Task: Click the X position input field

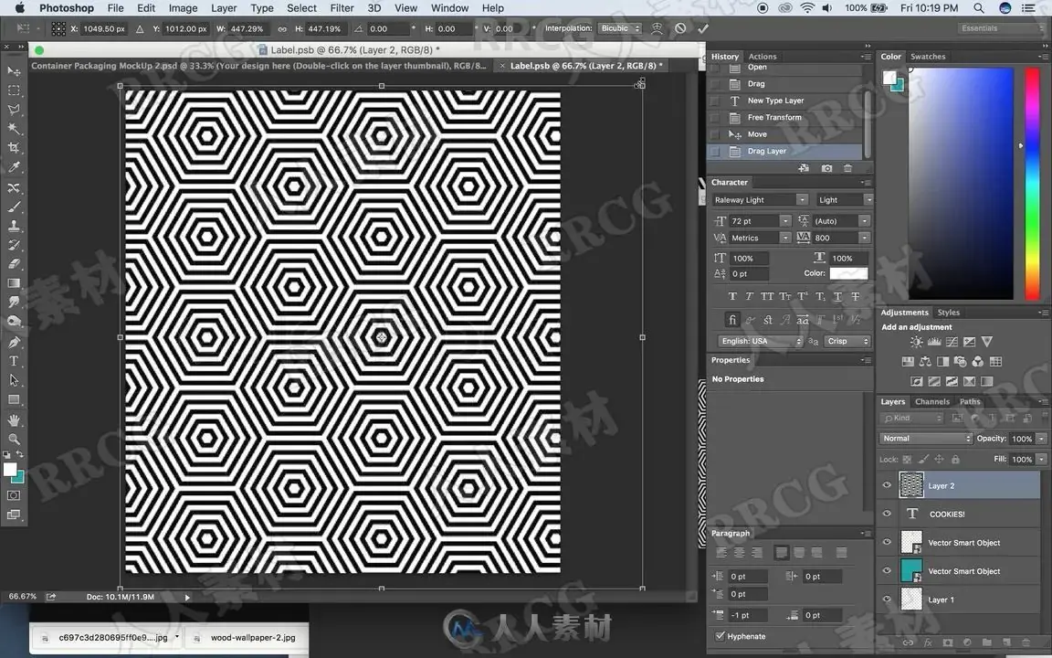Action: pos(104,29)
